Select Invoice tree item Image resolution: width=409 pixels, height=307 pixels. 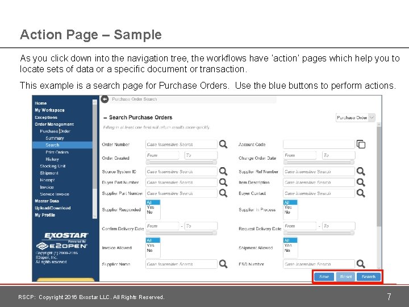[x=47, y=187]
